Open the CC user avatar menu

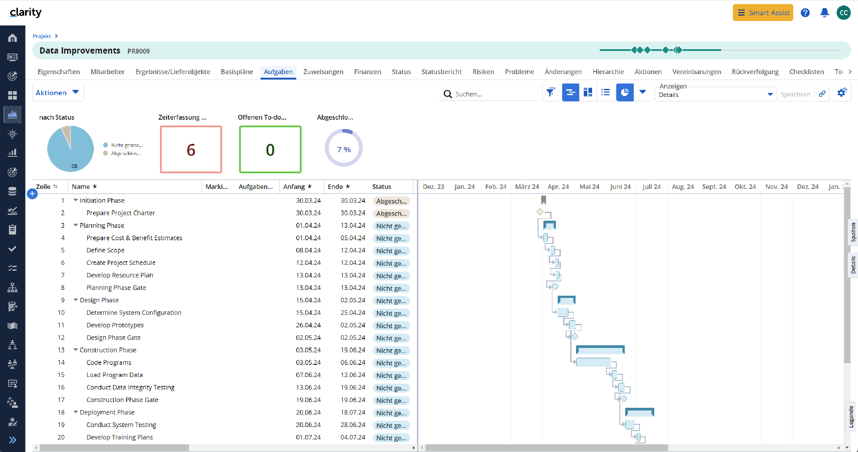tap(844, 13)
